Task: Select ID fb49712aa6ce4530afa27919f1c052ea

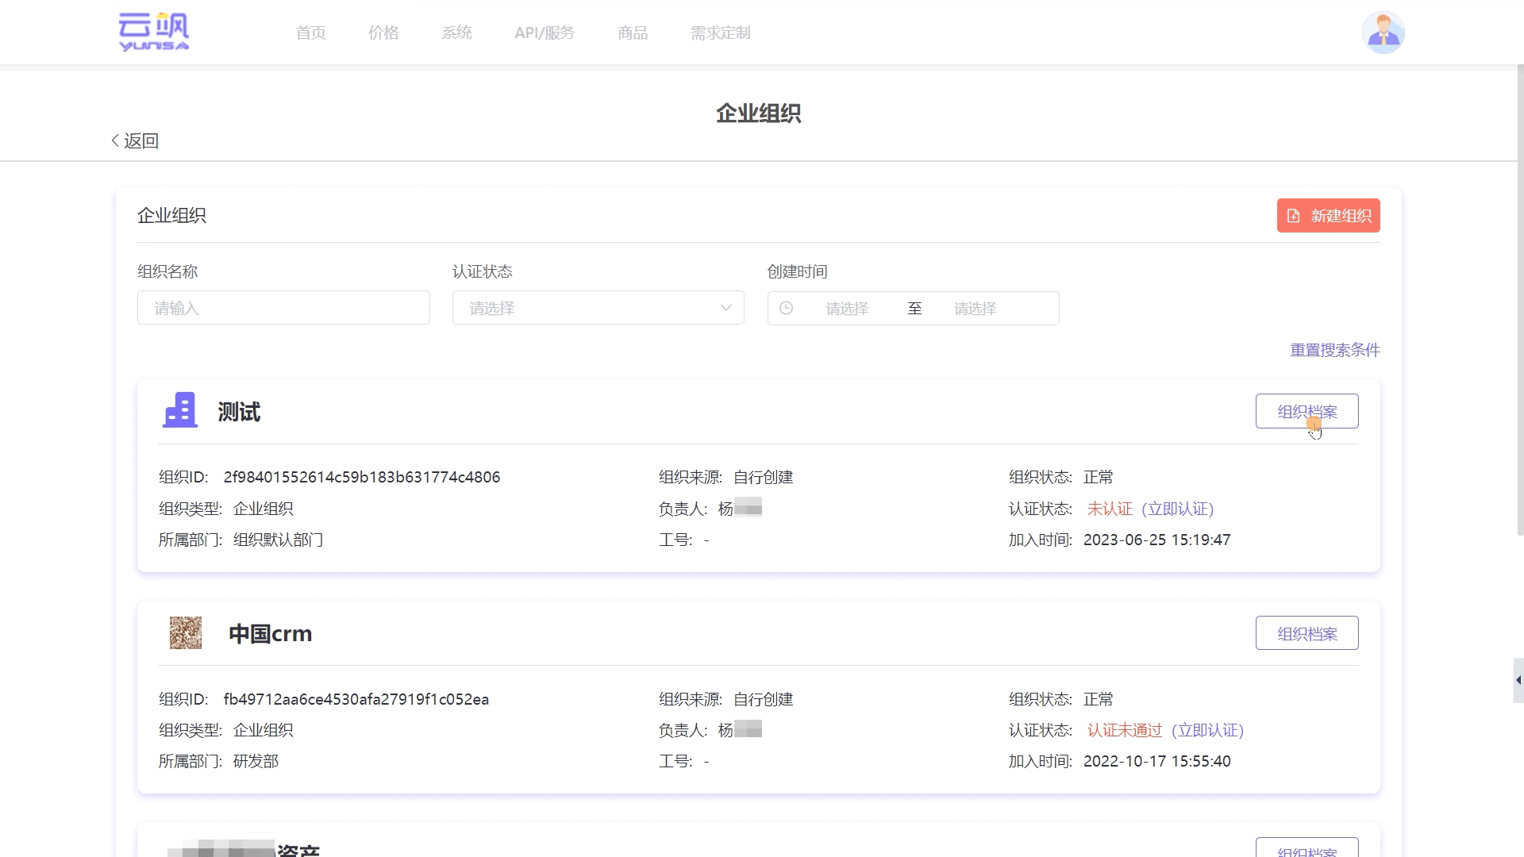Action: point(356,699)
